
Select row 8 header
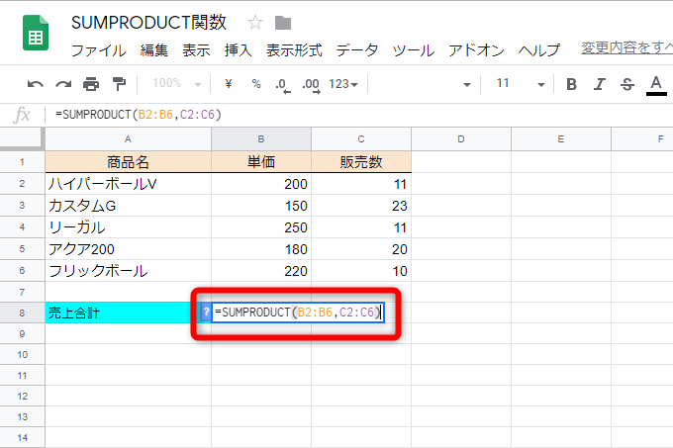click(23, 313)
